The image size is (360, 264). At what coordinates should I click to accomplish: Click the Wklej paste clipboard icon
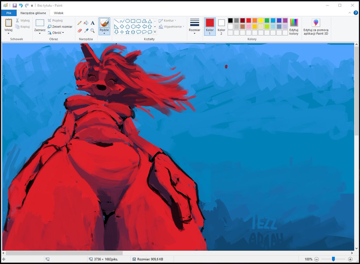(8, 23)
